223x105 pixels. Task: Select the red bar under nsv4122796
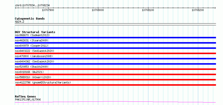pyautogui.click(x=116, y=85)
